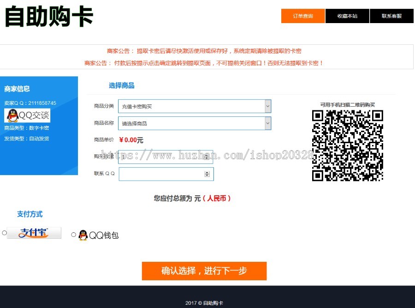
Task: Click the QQ钱包 penguin icon
Action: pos(83,235)
